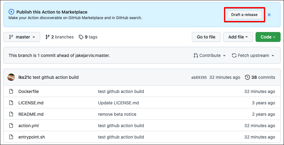
Task: Click the sync icon beside Fetch upstream
Action: 234,55
